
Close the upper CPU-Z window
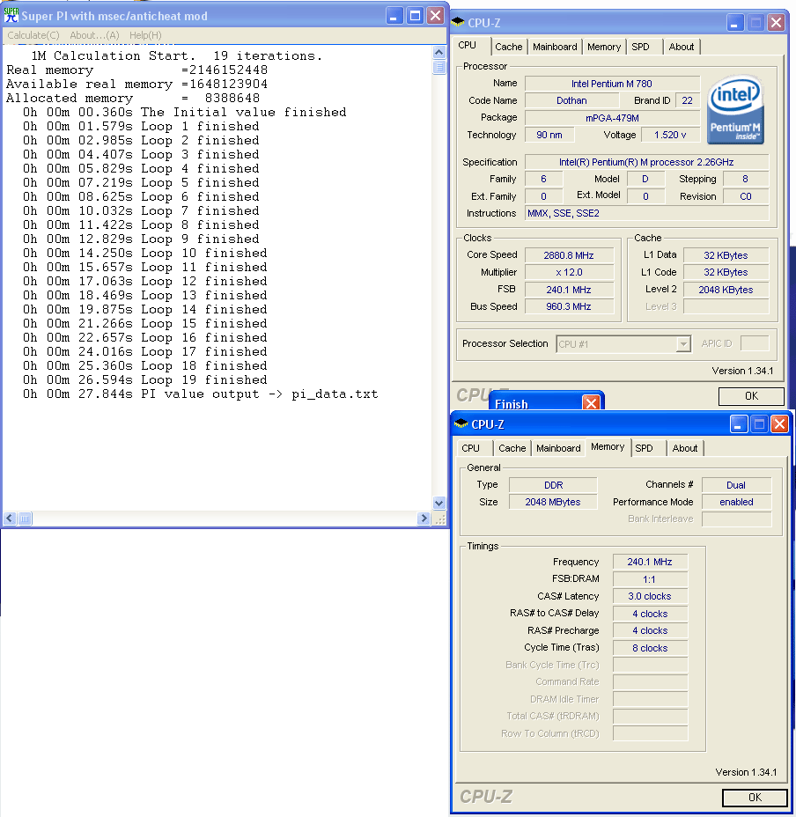tap(777, 22)
